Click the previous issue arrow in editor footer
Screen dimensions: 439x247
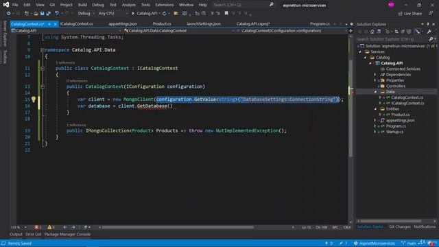click(65, 227)
